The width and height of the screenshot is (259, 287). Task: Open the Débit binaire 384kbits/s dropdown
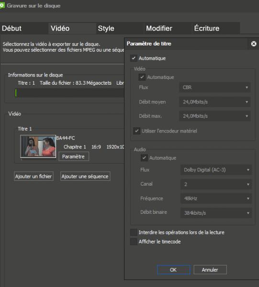click(216, 213)
